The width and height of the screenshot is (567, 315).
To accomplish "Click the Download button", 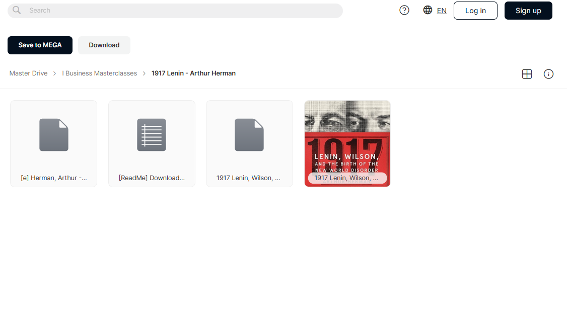I will point(104,45).
